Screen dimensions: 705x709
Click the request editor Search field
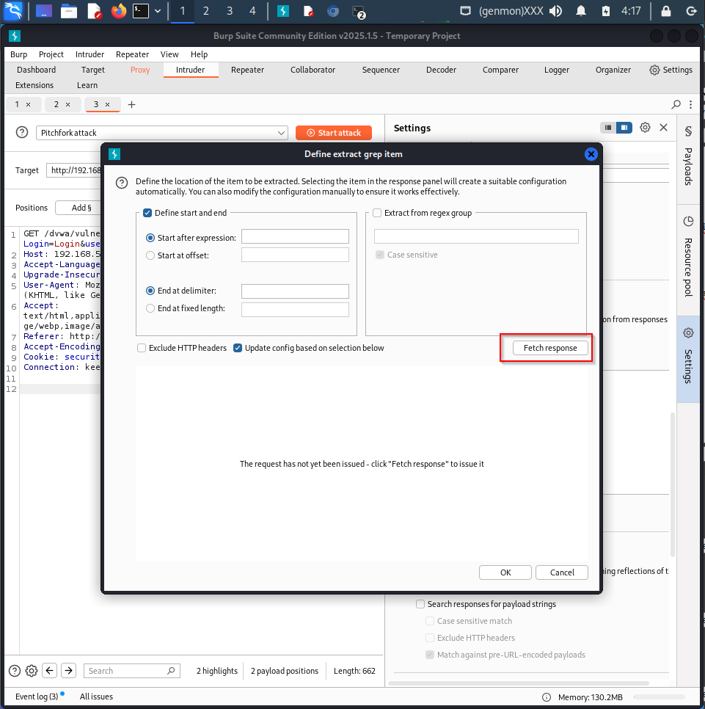click(x=132, y=671)
